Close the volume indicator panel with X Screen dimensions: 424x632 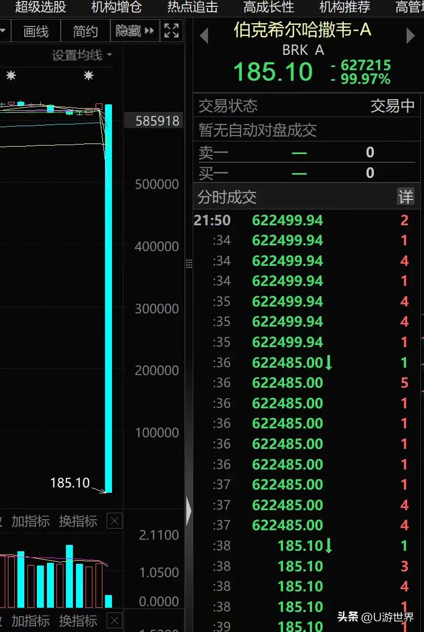115,521
